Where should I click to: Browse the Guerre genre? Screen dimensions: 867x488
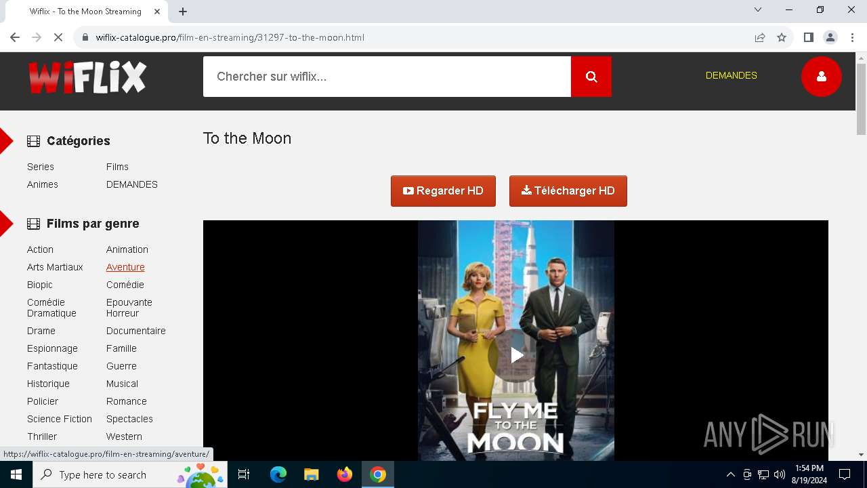point(121,366)
